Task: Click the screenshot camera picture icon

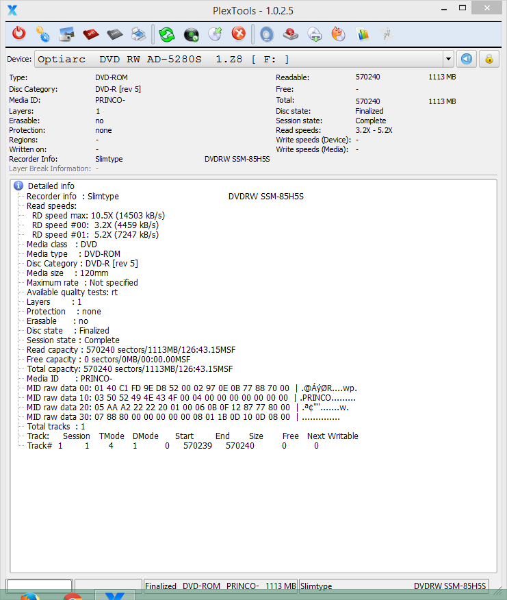Action: pyautogui.click(x=66, y=34)
